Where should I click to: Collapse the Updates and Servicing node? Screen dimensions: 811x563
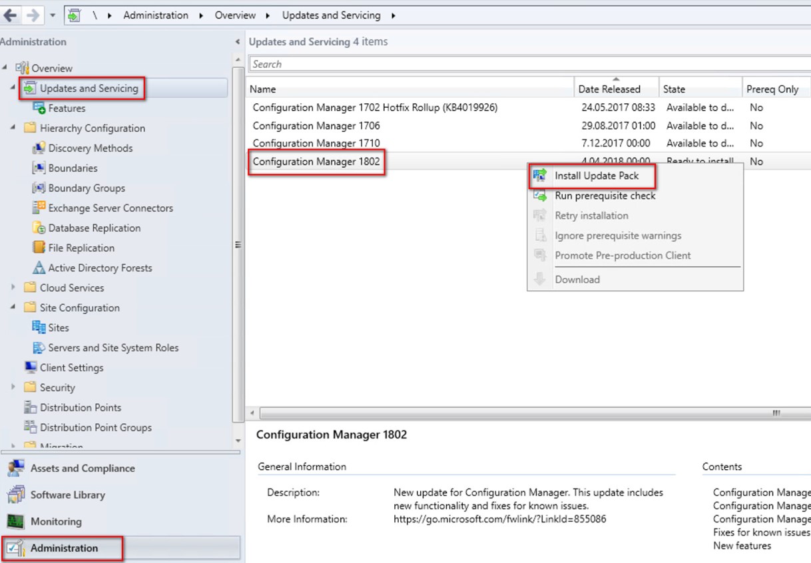[x=13, y=88]
